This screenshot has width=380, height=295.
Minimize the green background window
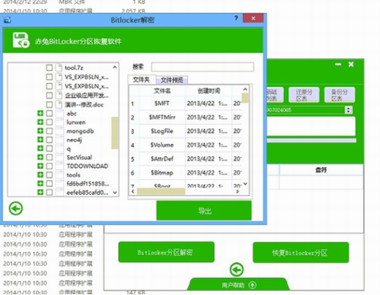tap(338, 65)
